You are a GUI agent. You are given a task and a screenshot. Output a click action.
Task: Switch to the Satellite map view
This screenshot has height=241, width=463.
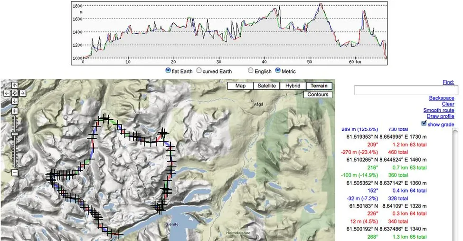pos(266,86)
